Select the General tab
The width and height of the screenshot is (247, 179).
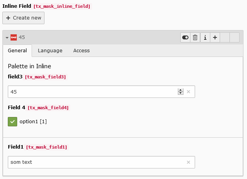(18, 51)
